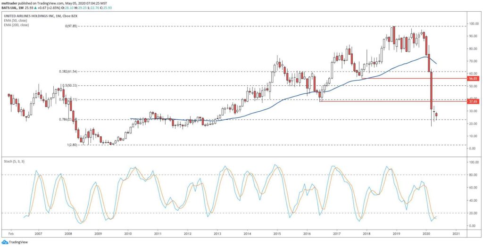Viewport: 483px width, 247px height.
Task: Click the 2015 label on the time axis
Action: (x=277, y=234)
